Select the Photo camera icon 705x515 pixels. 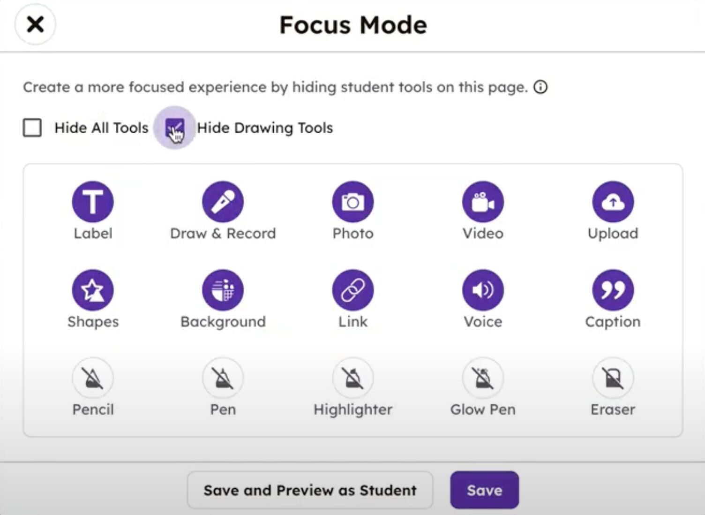pyautogui.click(x=353, y=202)
